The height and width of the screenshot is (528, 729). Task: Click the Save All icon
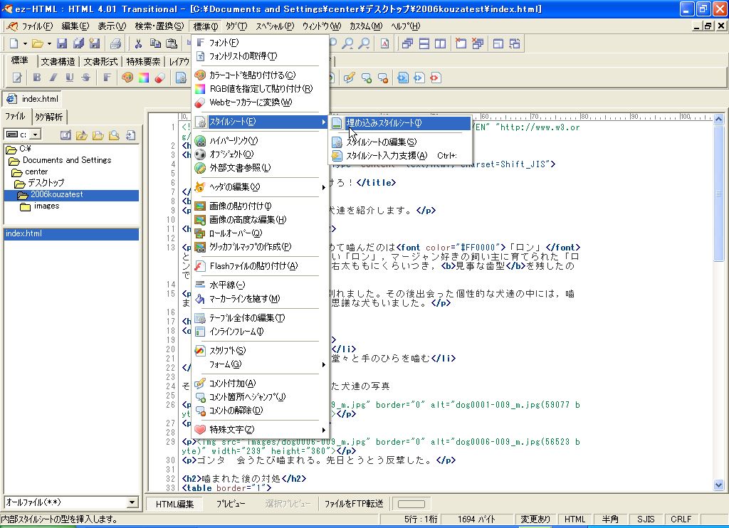coord(78,43)
